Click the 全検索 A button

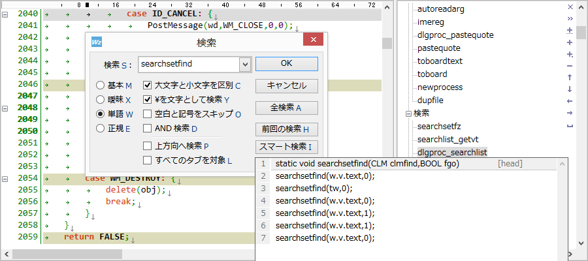coord(287,108)
